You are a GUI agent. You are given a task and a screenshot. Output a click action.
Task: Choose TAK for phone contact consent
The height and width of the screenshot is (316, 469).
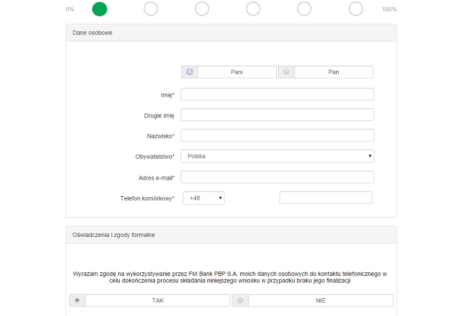[77, 300]
